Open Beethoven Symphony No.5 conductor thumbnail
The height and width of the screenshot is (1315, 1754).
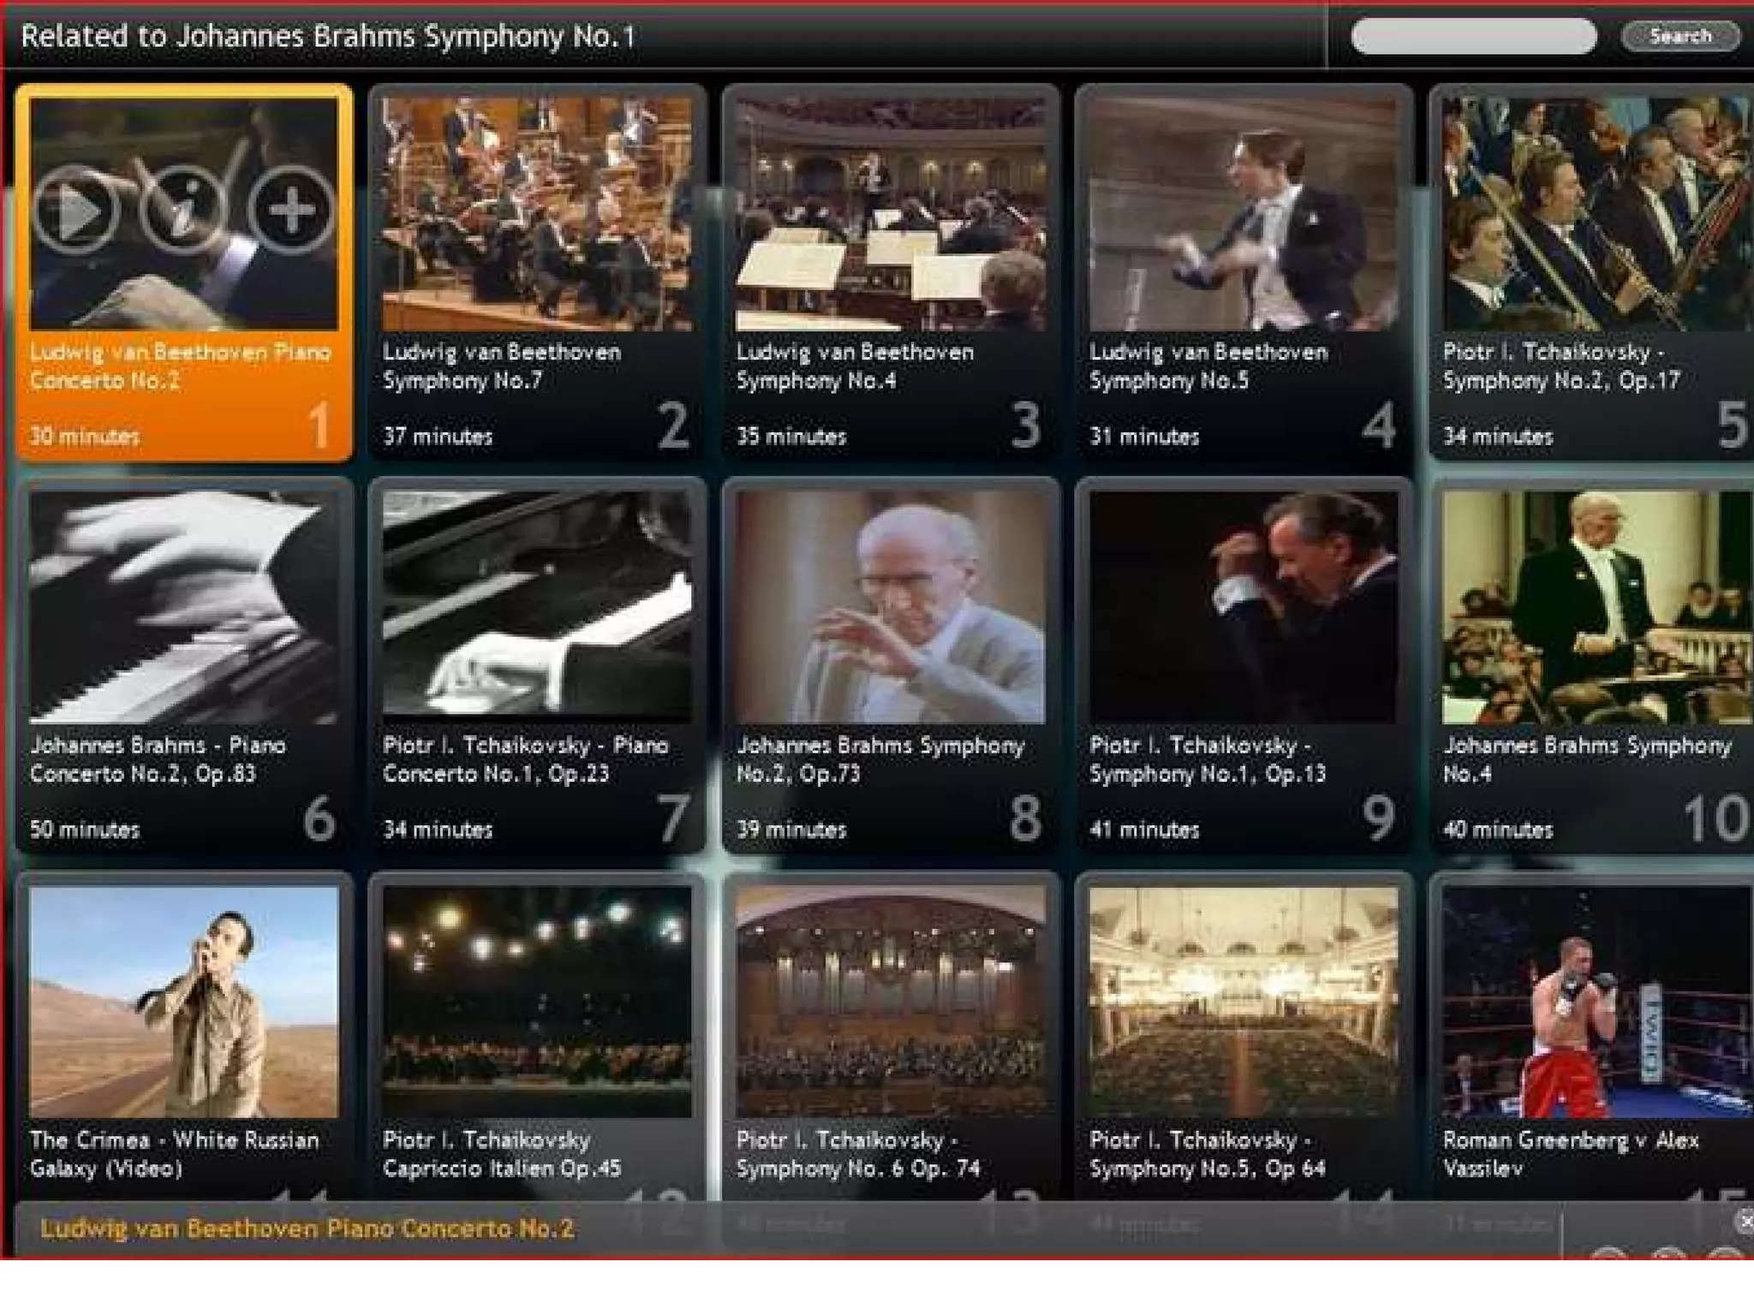(x=1244, y=214)
